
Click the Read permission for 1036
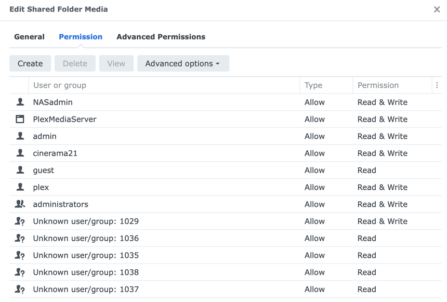(366, 239)
